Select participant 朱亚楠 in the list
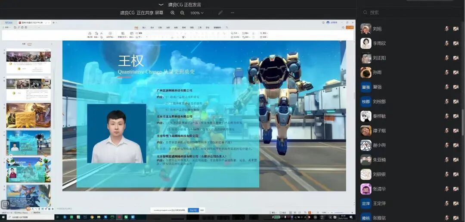Viewport: 465px width, 222px height. tap(379, 160)
